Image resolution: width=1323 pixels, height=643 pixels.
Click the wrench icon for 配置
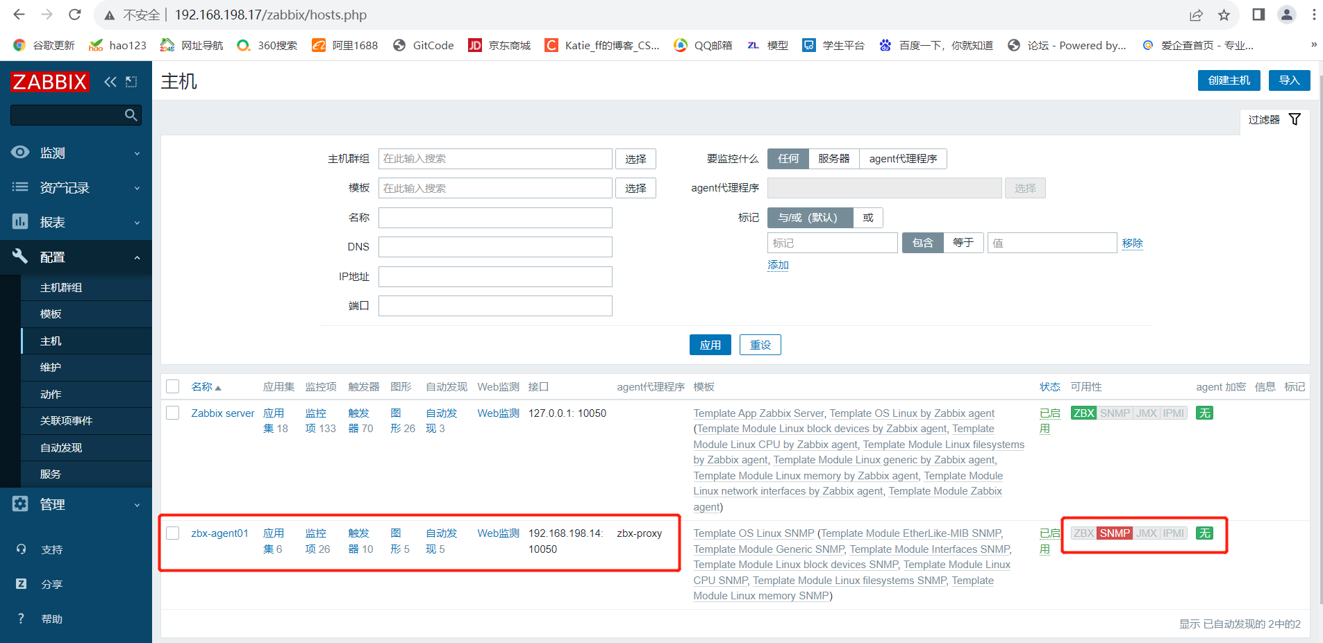[x=20, y=256]
